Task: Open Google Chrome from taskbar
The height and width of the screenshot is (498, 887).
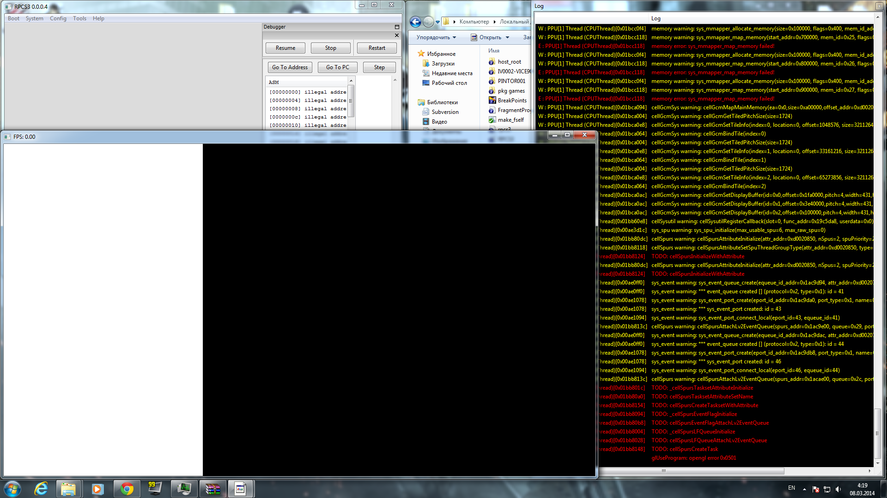Action: coord(127,489)
